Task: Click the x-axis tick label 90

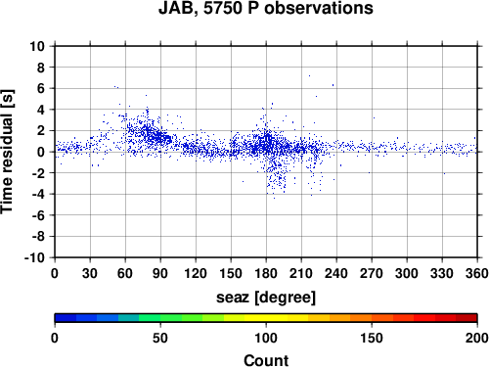Action: (x=160, y=273)
